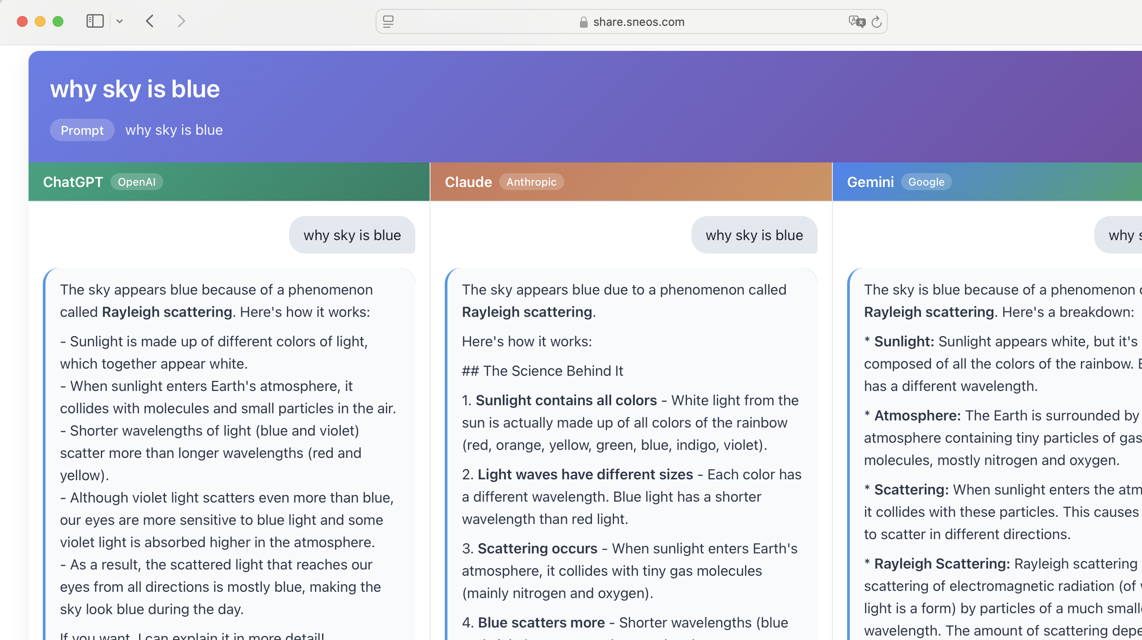Click the OpenAI badge
The width and height of the screenshot is (1142, 640).
[x=137, y=182]
